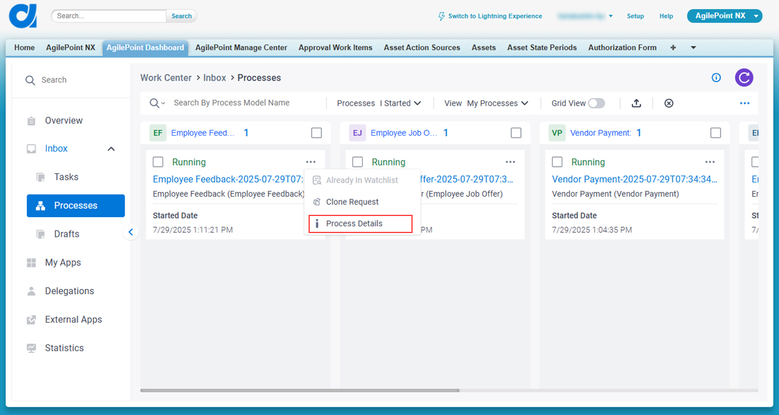Click the clear filter X circle icon
Viewport: 779px width, 415px height.
click(669, 103)
